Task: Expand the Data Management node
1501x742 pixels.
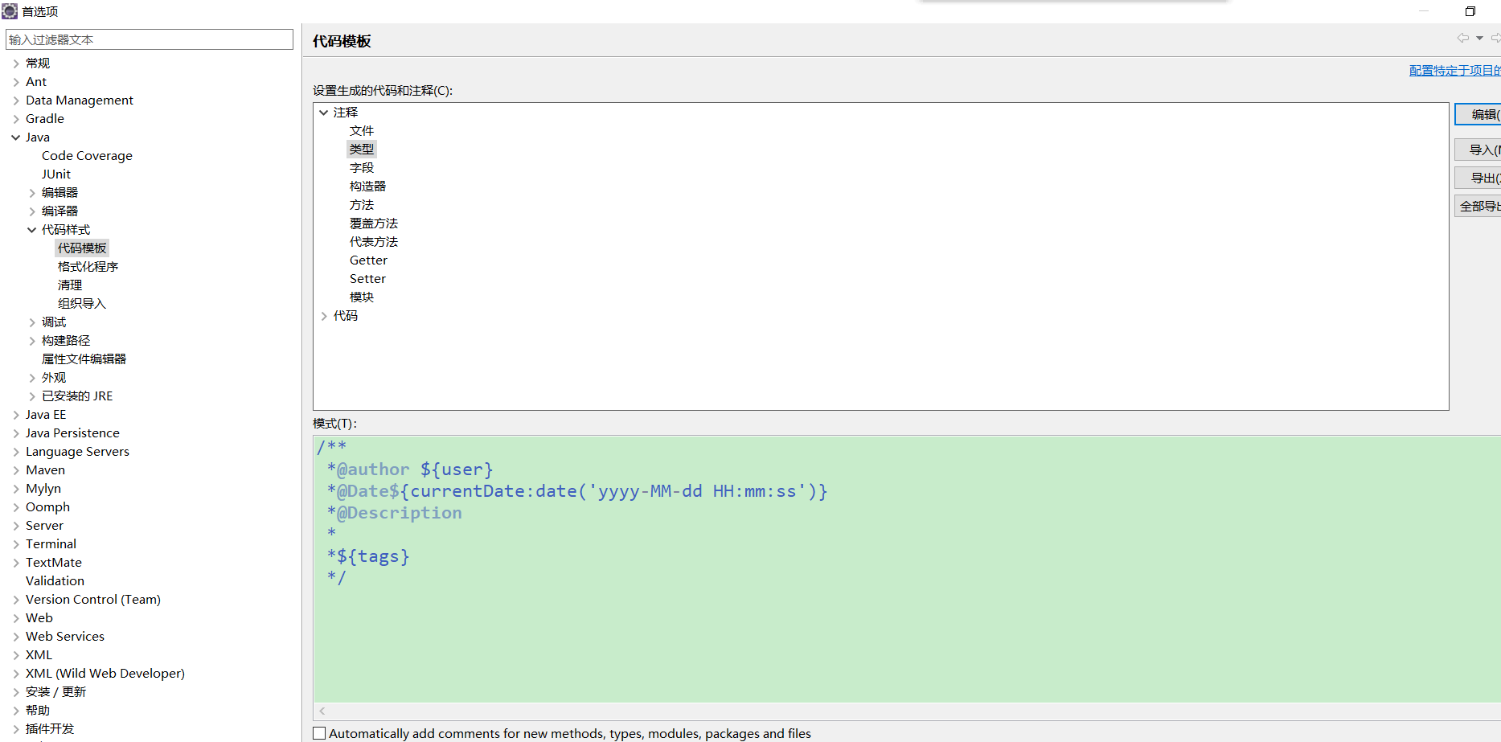Action: (x=16, y=100)
